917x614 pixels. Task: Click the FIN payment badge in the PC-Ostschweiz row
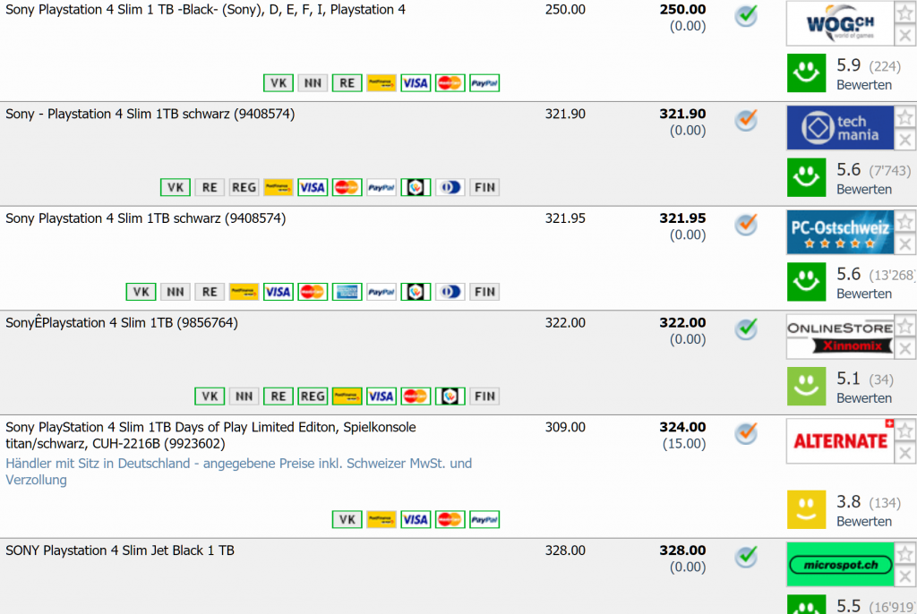click(x=484, y=292)
